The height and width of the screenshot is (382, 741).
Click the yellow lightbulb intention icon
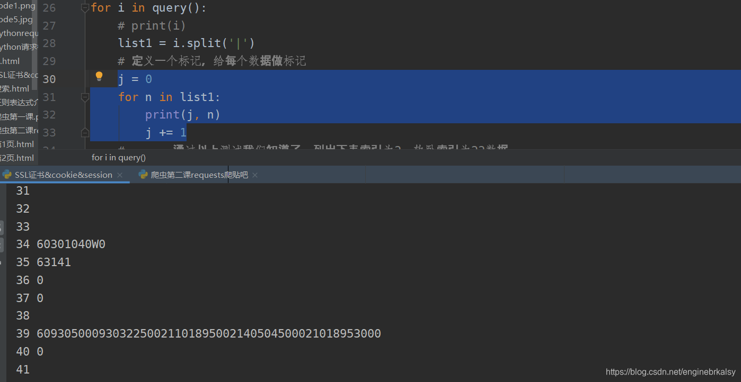[x=99, y=76]
